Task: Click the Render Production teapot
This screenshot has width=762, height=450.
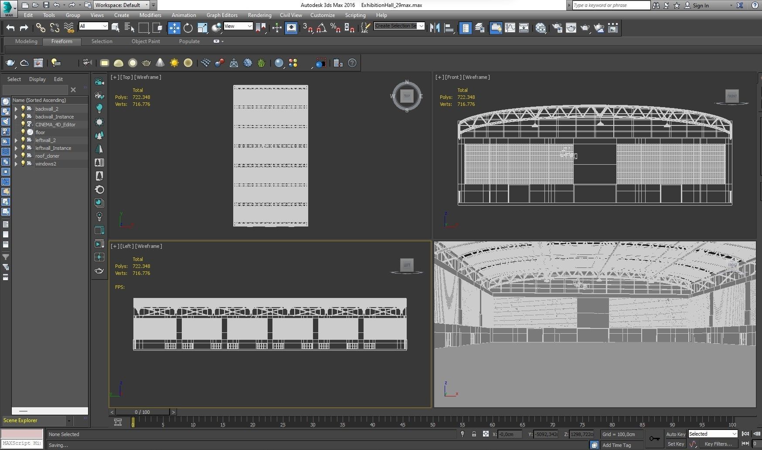Action: [x=585, y=28]
